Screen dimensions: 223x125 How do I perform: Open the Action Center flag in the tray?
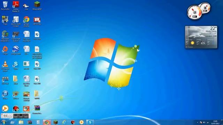point(201,123)
